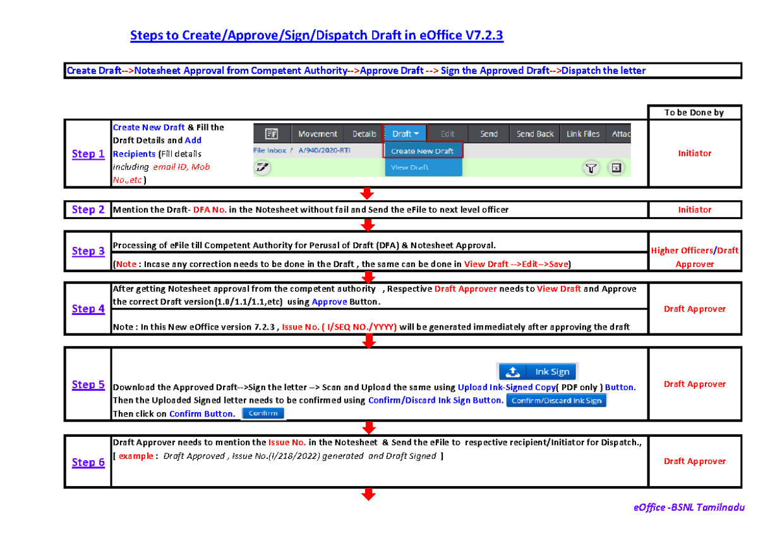Click Movement in the eOffice toolbar
Screen dimensions: 758x536
[317, 133]
